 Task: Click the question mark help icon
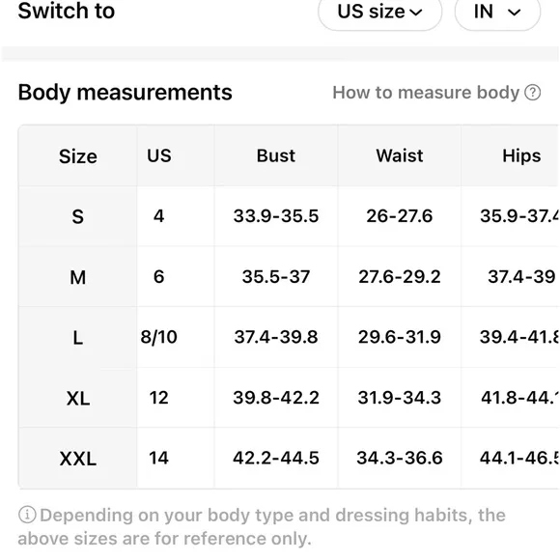click(x=533, y=93)
